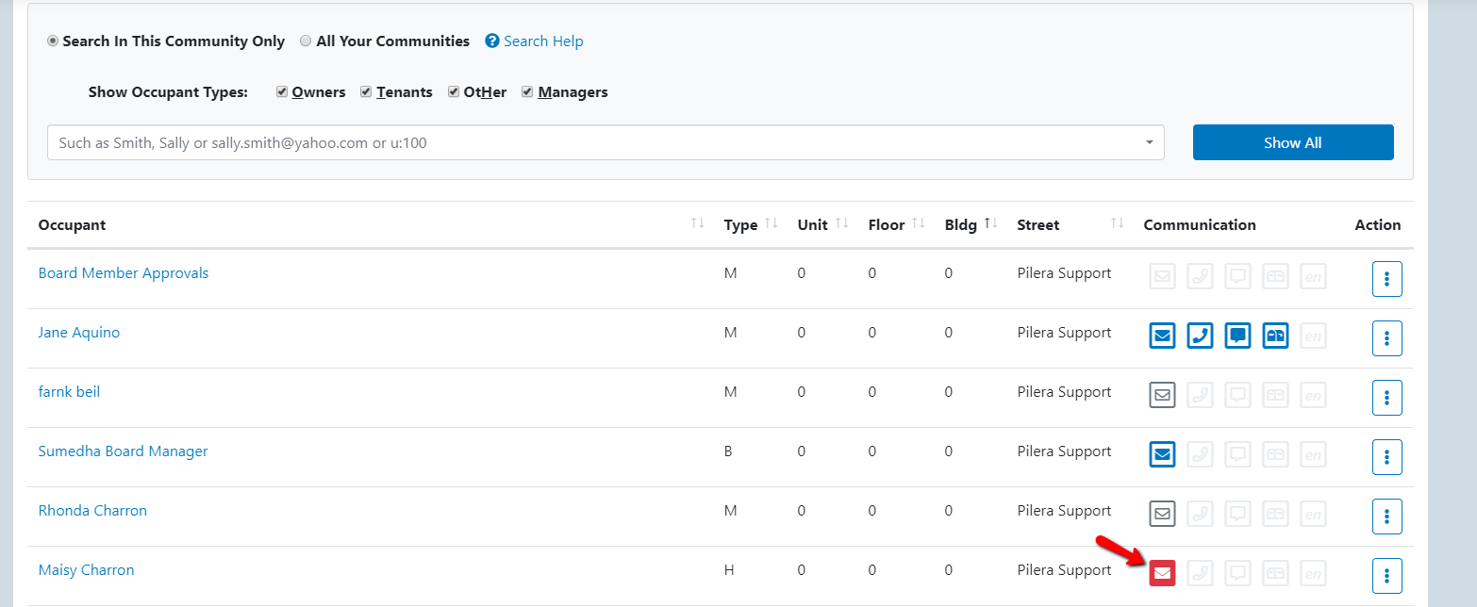1477x607 pixels.
Task: Click Jane Aquino's phone icon
Action: pos(1200,335)
